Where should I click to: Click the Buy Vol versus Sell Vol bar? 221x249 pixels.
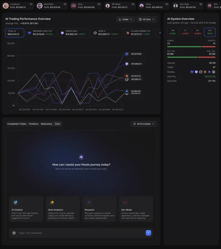click(x=191, y=57)
